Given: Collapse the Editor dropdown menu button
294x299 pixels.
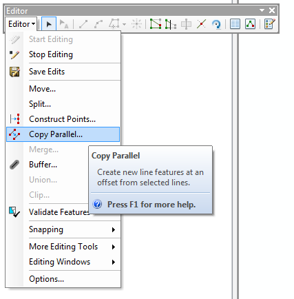Looking at the screenshot, I should 21,24.
